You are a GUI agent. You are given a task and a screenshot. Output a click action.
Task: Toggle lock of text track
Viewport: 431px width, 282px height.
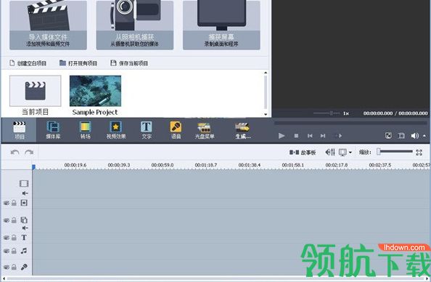pyautogui.click(x=14, y=238)
